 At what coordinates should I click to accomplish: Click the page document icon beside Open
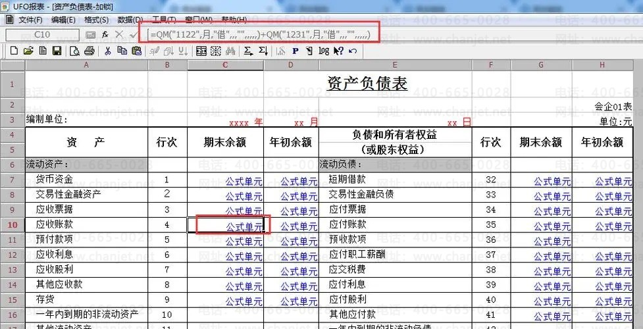tap(43, 51)
